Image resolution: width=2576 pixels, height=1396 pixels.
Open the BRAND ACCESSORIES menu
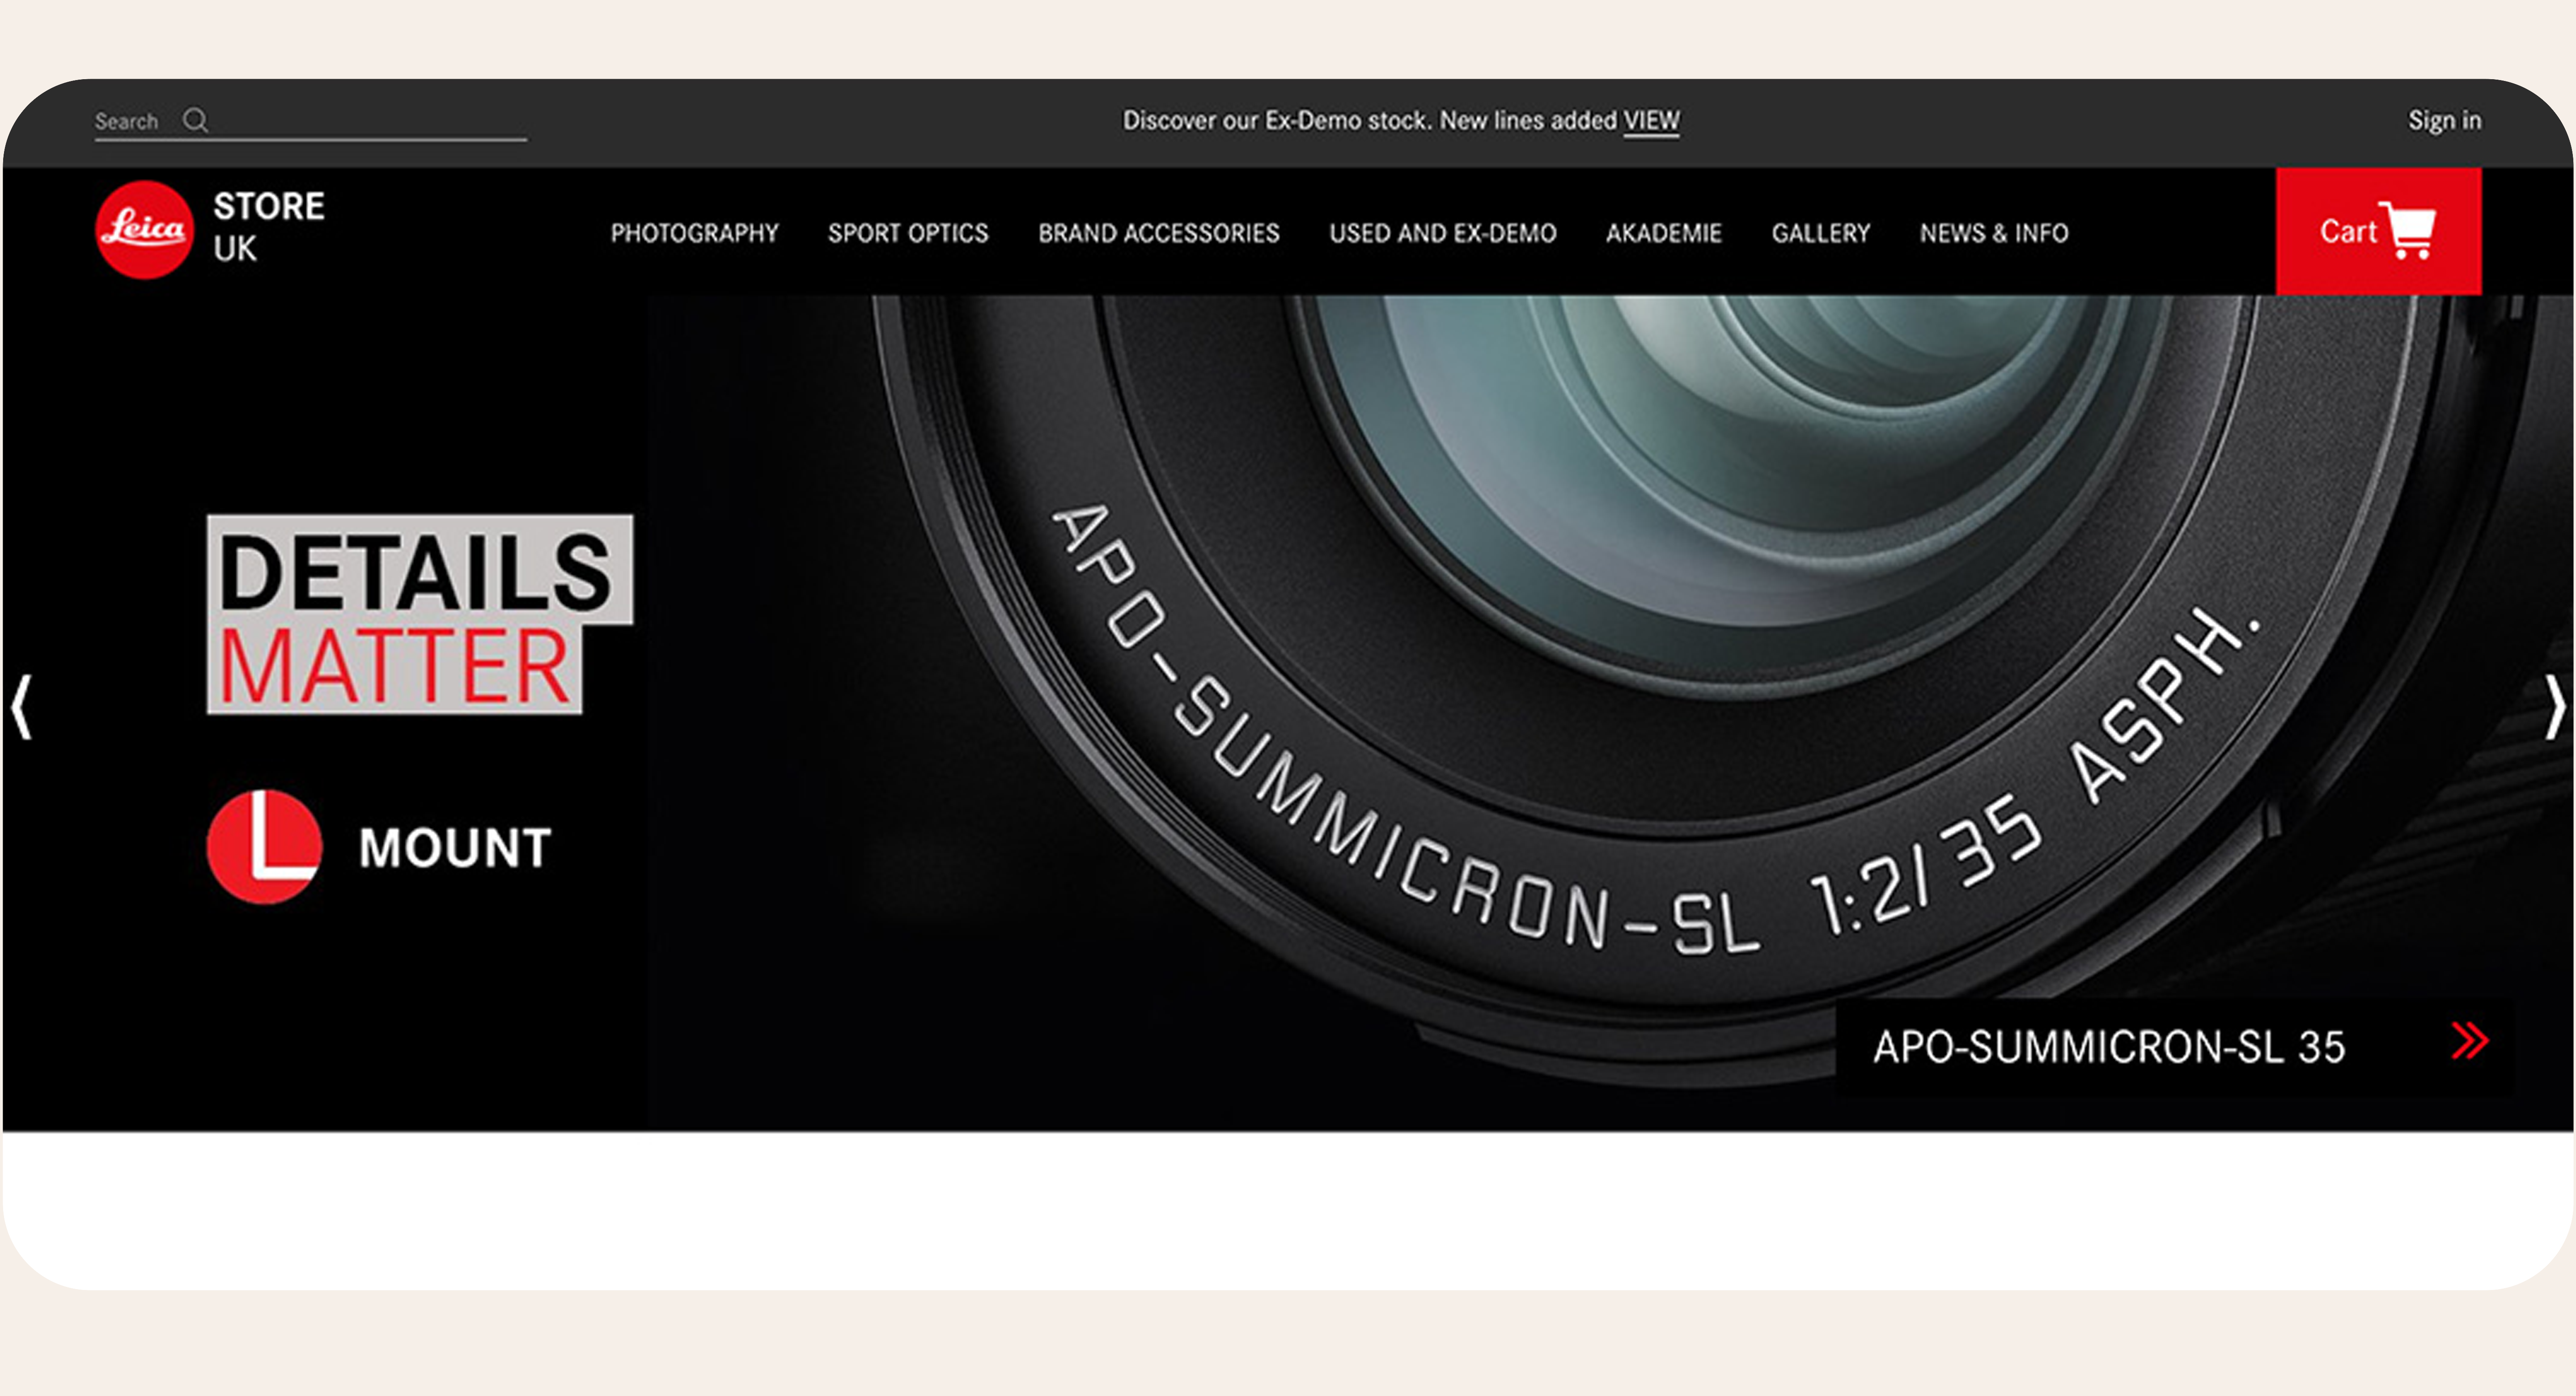[1159, 233]
